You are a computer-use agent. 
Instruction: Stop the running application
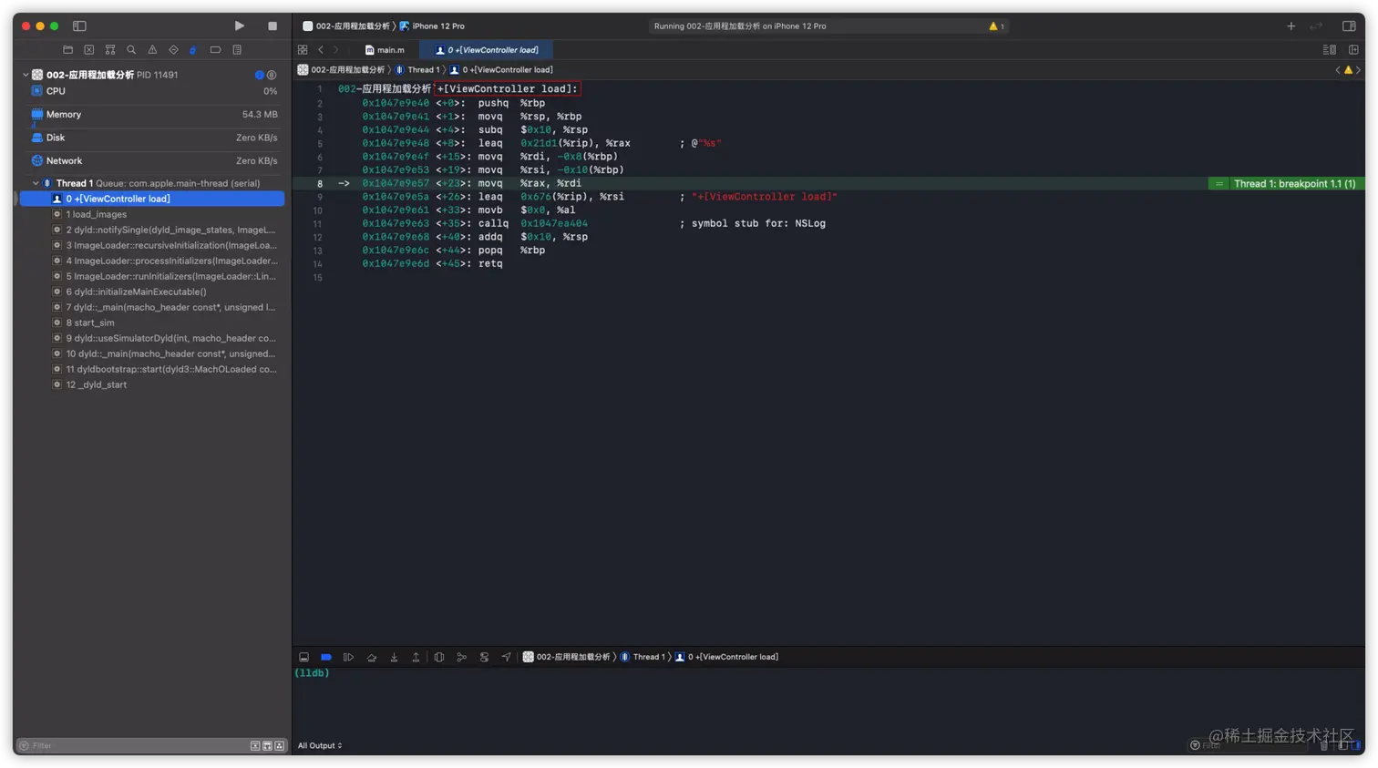[x=273, y=26]
